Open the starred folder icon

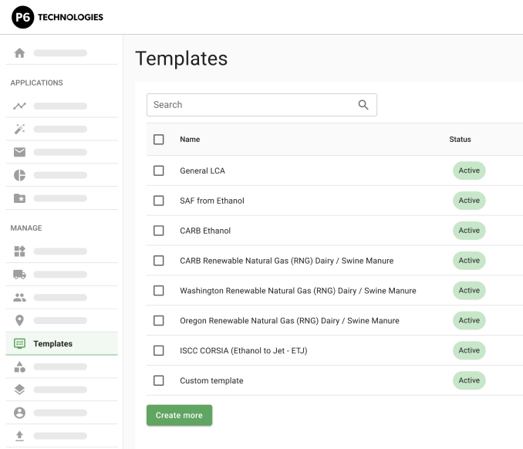19,198
